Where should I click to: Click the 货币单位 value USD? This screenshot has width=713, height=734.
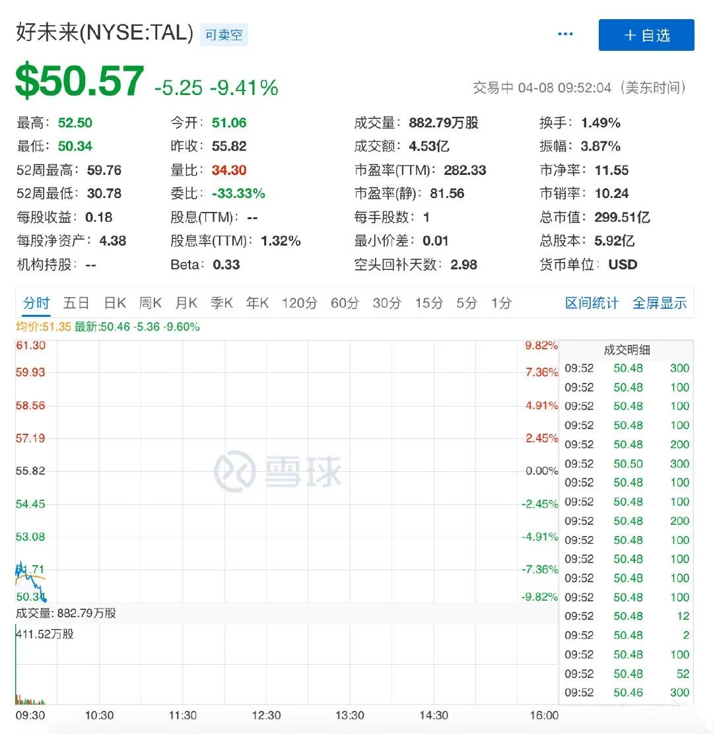tap(623, 265)
